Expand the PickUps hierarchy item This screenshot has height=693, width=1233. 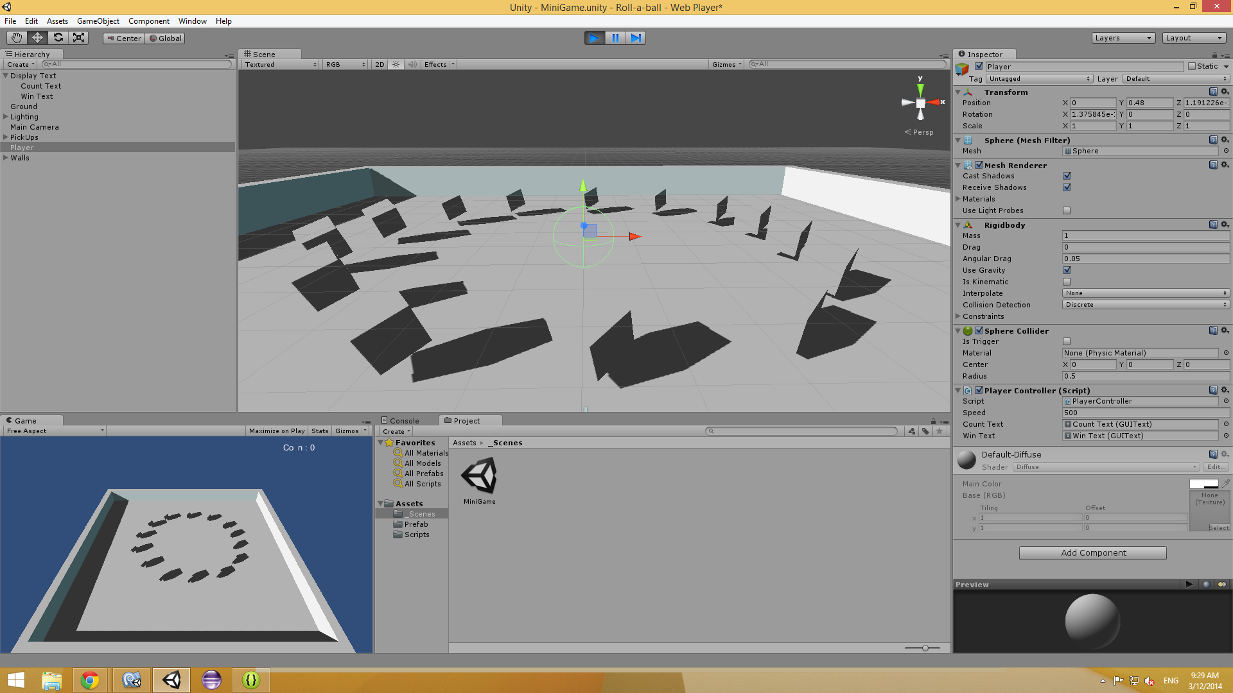click(6, 137)
